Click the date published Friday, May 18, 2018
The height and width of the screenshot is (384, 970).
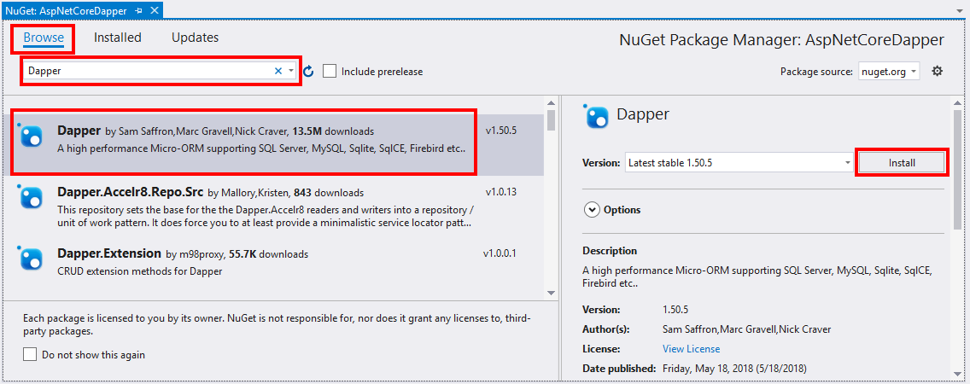735,369
